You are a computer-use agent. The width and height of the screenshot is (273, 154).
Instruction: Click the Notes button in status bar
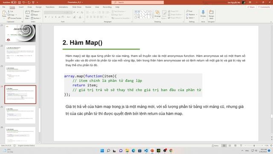point(215,145)
